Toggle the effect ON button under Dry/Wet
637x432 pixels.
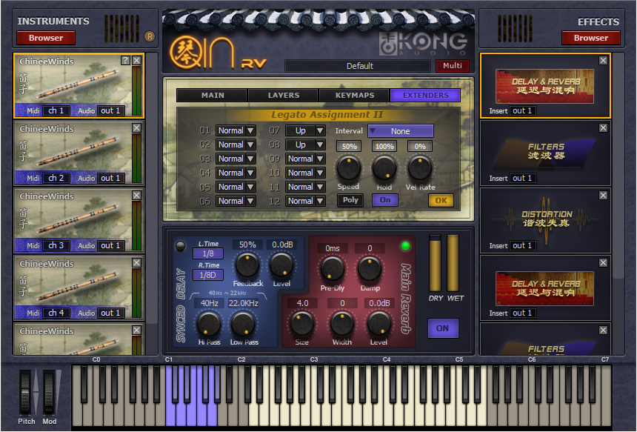click(443, 328)
